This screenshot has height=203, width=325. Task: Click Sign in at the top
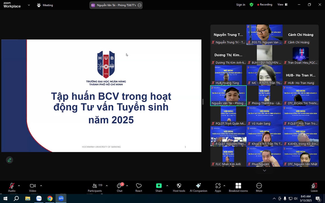click(x=240, y=5)
